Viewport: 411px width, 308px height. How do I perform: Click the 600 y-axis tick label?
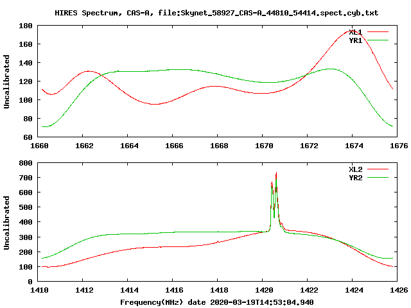(x=26, y=193)
